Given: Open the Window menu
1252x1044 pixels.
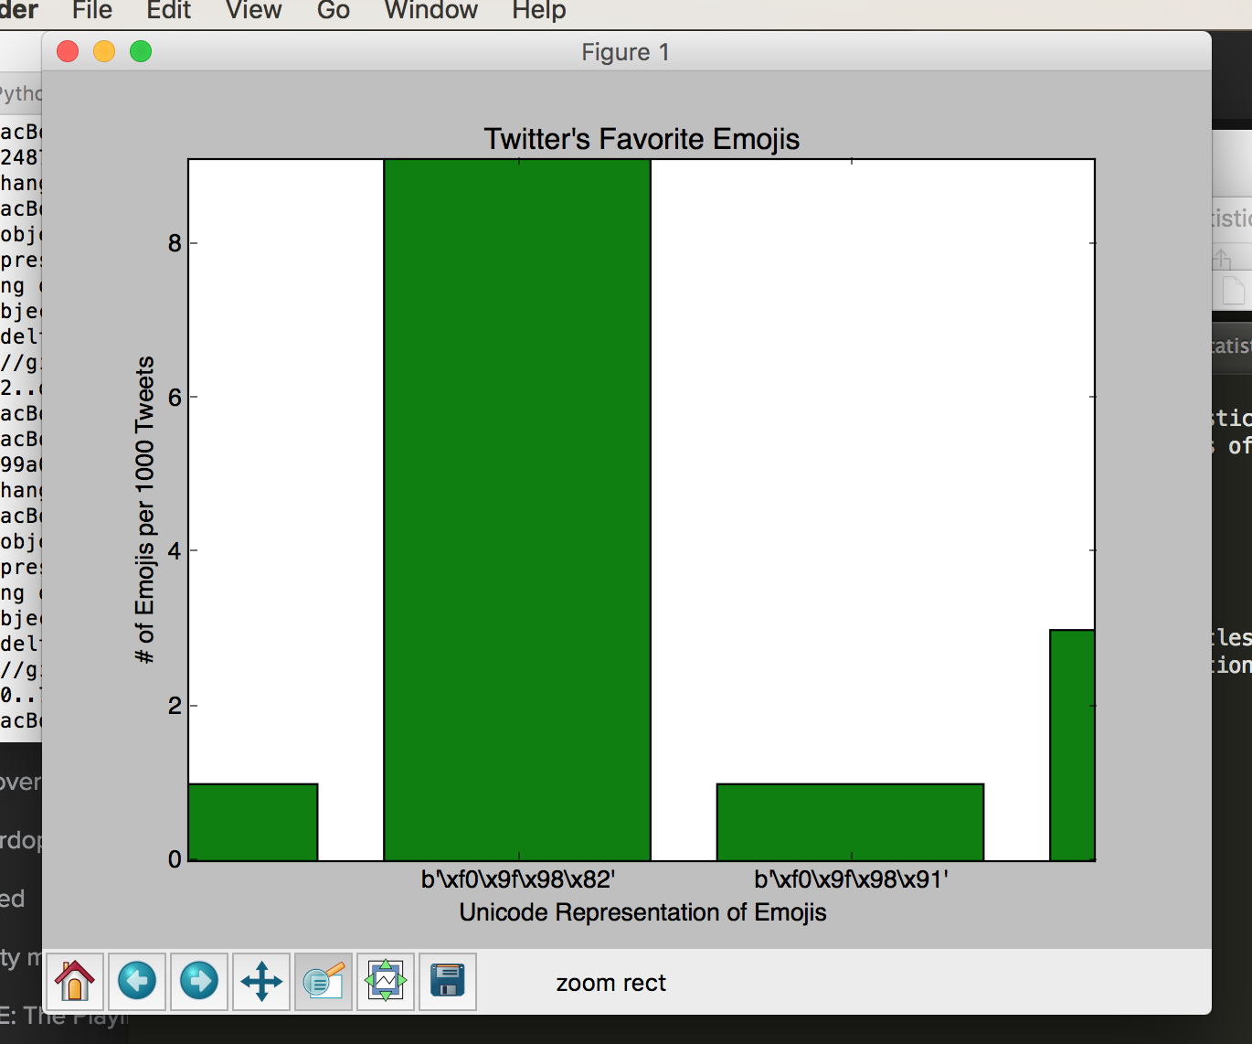Looking at the screenshot, I should (x=430, y=12).
